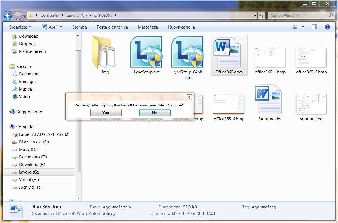Close the wipe warning dialog
338x223 pixels.
click(189, 97)
